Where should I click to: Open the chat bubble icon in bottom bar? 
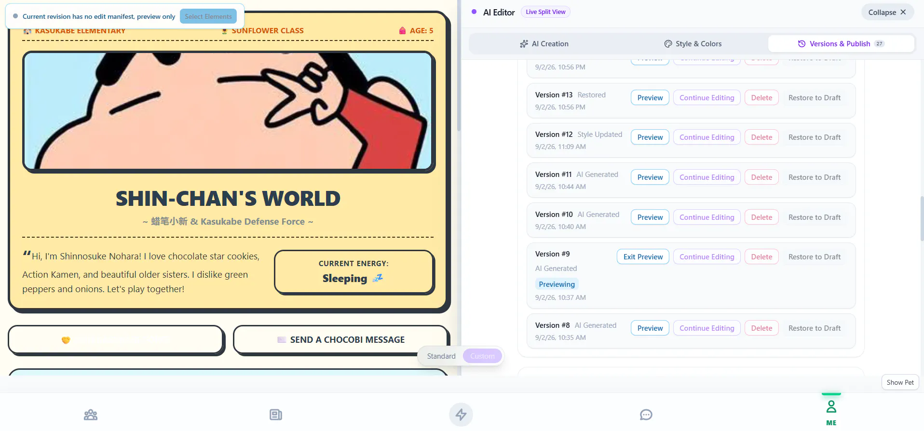646,415
